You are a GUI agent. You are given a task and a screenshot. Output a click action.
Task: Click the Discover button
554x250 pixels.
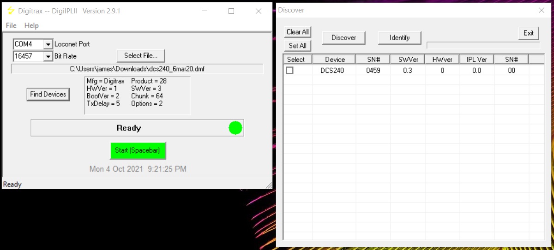pyautogui.click(x=343, y=38)
